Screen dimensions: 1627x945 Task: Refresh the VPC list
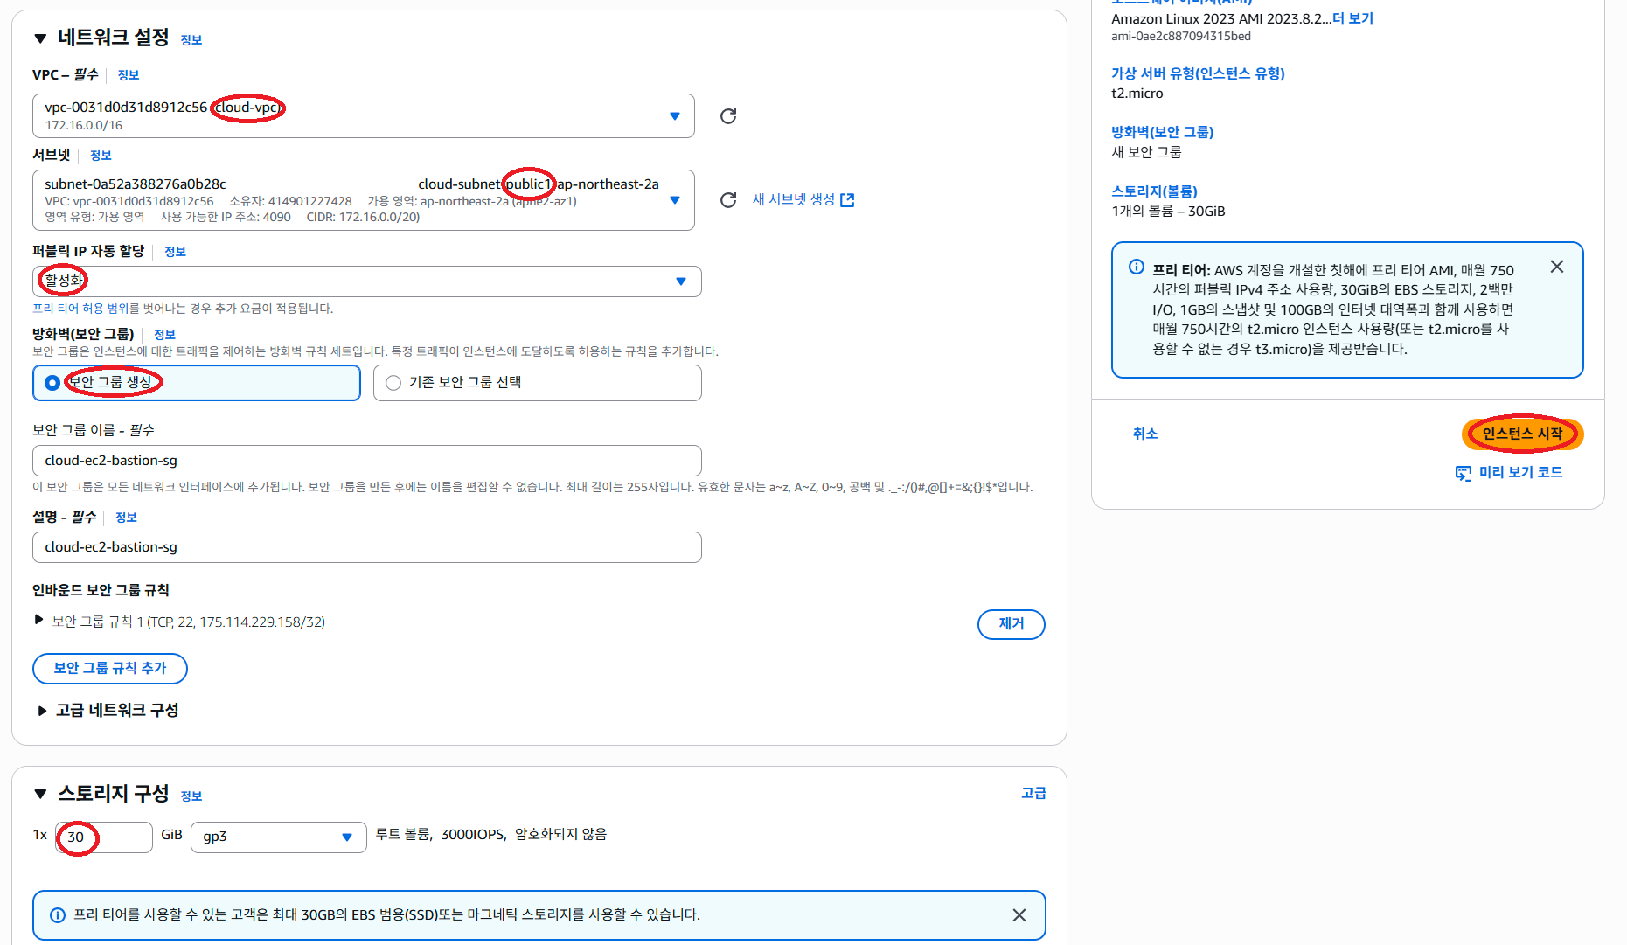coord(727,116)
